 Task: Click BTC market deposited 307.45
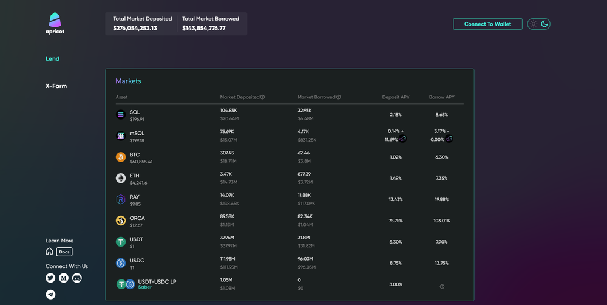point(227,152)
